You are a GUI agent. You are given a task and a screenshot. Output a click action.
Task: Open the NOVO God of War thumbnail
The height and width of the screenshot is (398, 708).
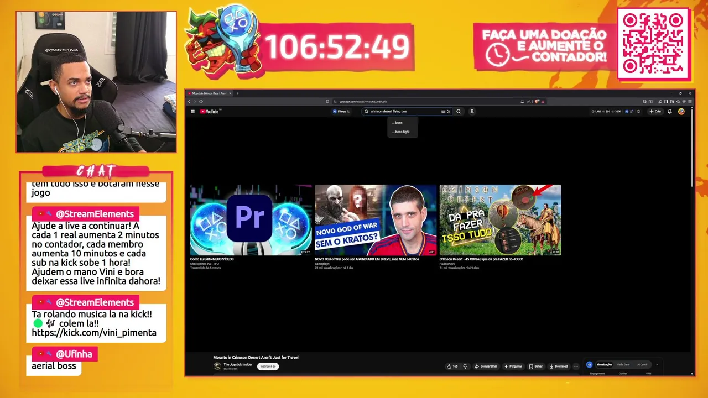point(376,220)
